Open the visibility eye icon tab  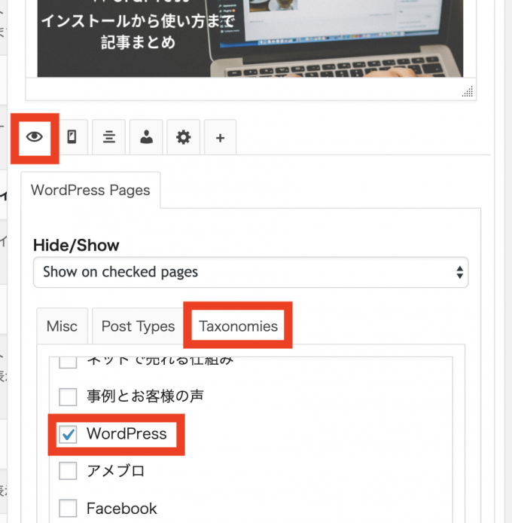(x=35, y=138)
